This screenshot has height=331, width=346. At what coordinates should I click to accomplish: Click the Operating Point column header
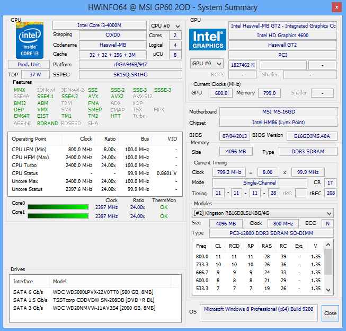[35, 139]
